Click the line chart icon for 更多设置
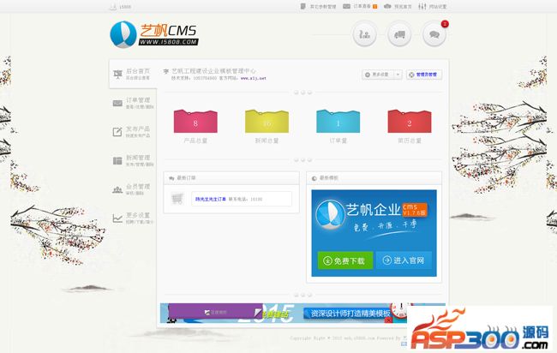Image resolution: width=557 pixels, height=353 pixels. click(x=117, y=218)
